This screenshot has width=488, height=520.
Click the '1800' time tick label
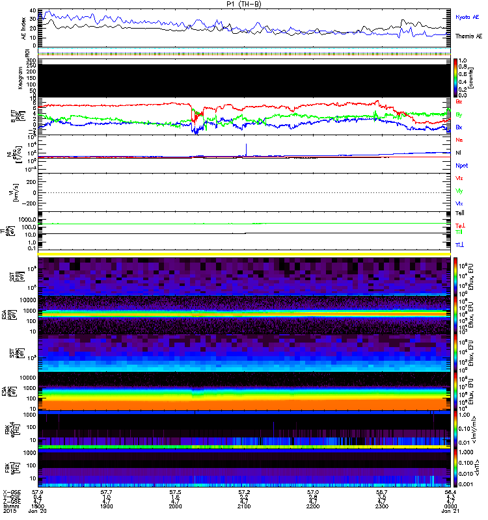(x=38, y=506)
